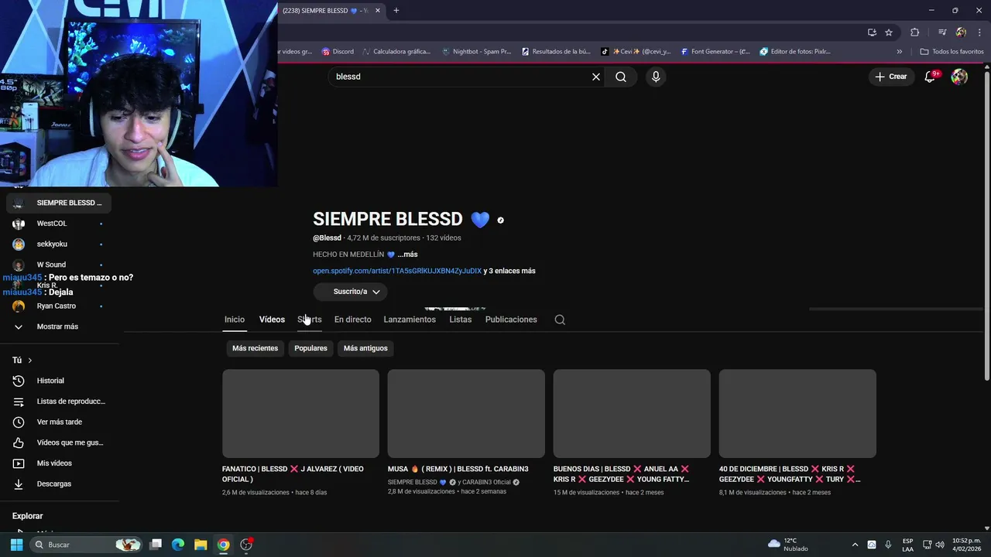Screen dimensions: 991x557
Task: Click the Crear button
Action: coord(891,77)
